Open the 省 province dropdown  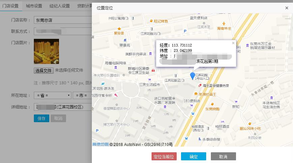pos(53,95)
